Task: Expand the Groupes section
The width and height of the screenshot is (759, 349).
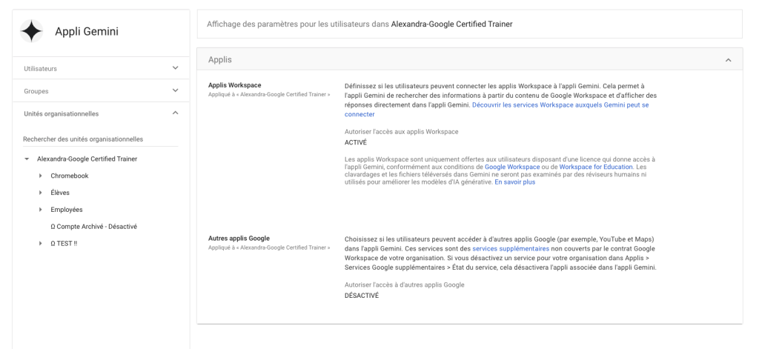Action: [x=175, y=91]
